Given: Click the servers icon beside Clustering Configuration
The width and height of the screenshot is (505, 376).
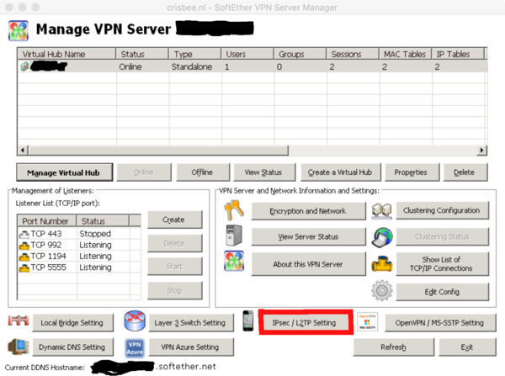Looking at the screenshot, I should click(381, 211).
